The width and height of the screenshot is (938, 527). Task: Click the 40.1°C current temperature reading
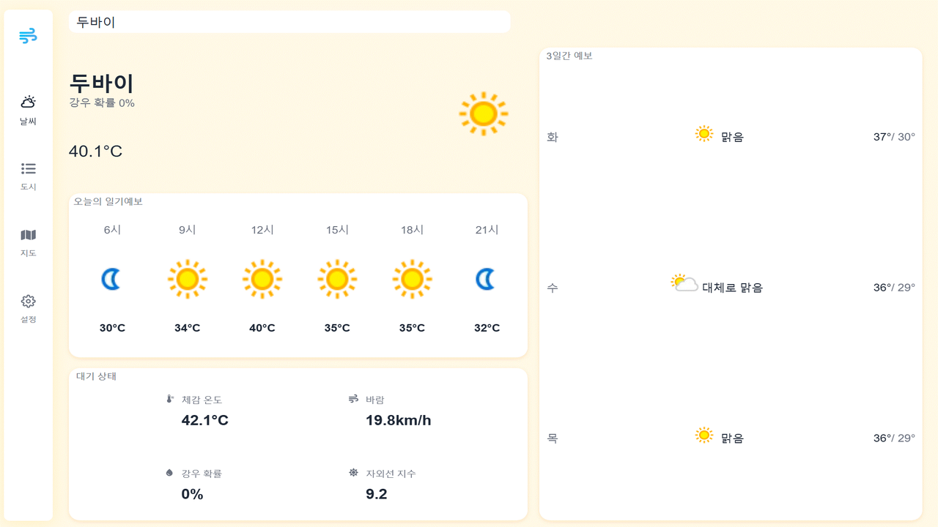(95, 152)
